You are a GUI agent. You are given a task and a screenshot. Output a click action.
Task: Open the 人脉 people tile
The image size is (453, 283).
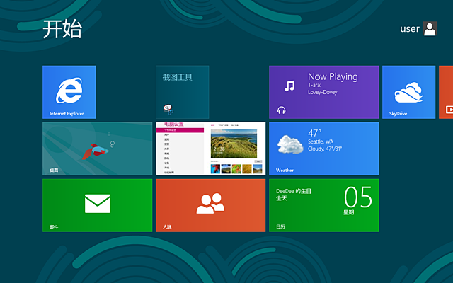pyautogui.click(x=211, y=205)
